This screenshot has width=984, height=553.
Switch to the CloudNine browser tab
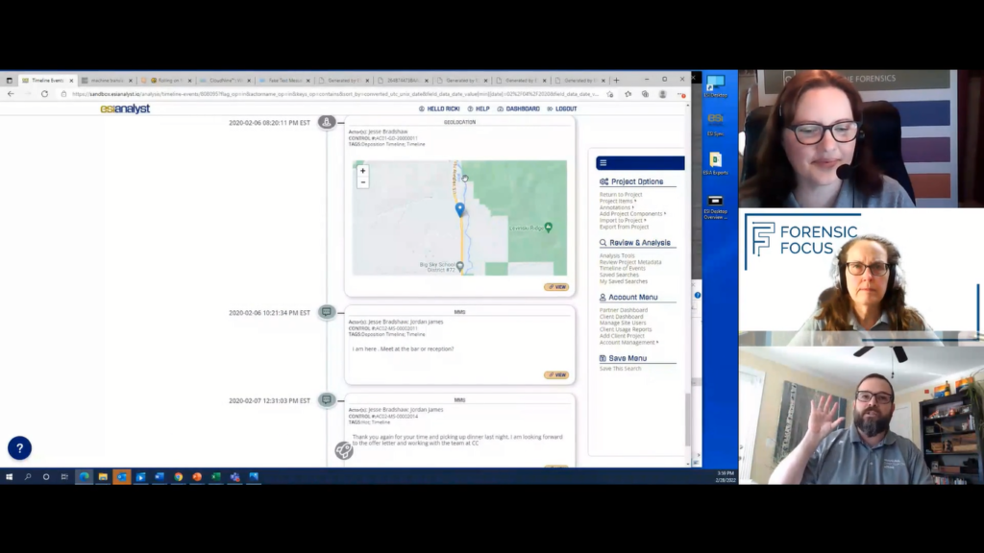click(224, 81)
